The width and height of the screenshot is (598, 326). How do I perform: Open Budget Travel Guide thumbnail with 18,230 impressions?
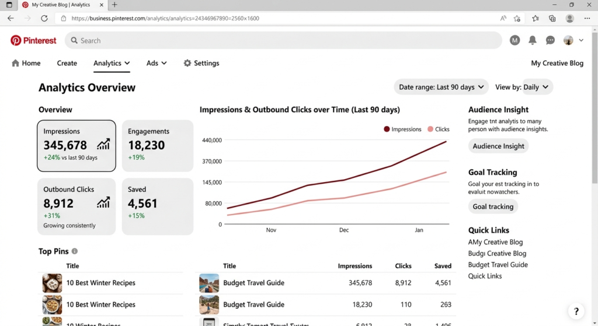coord(209,304)
